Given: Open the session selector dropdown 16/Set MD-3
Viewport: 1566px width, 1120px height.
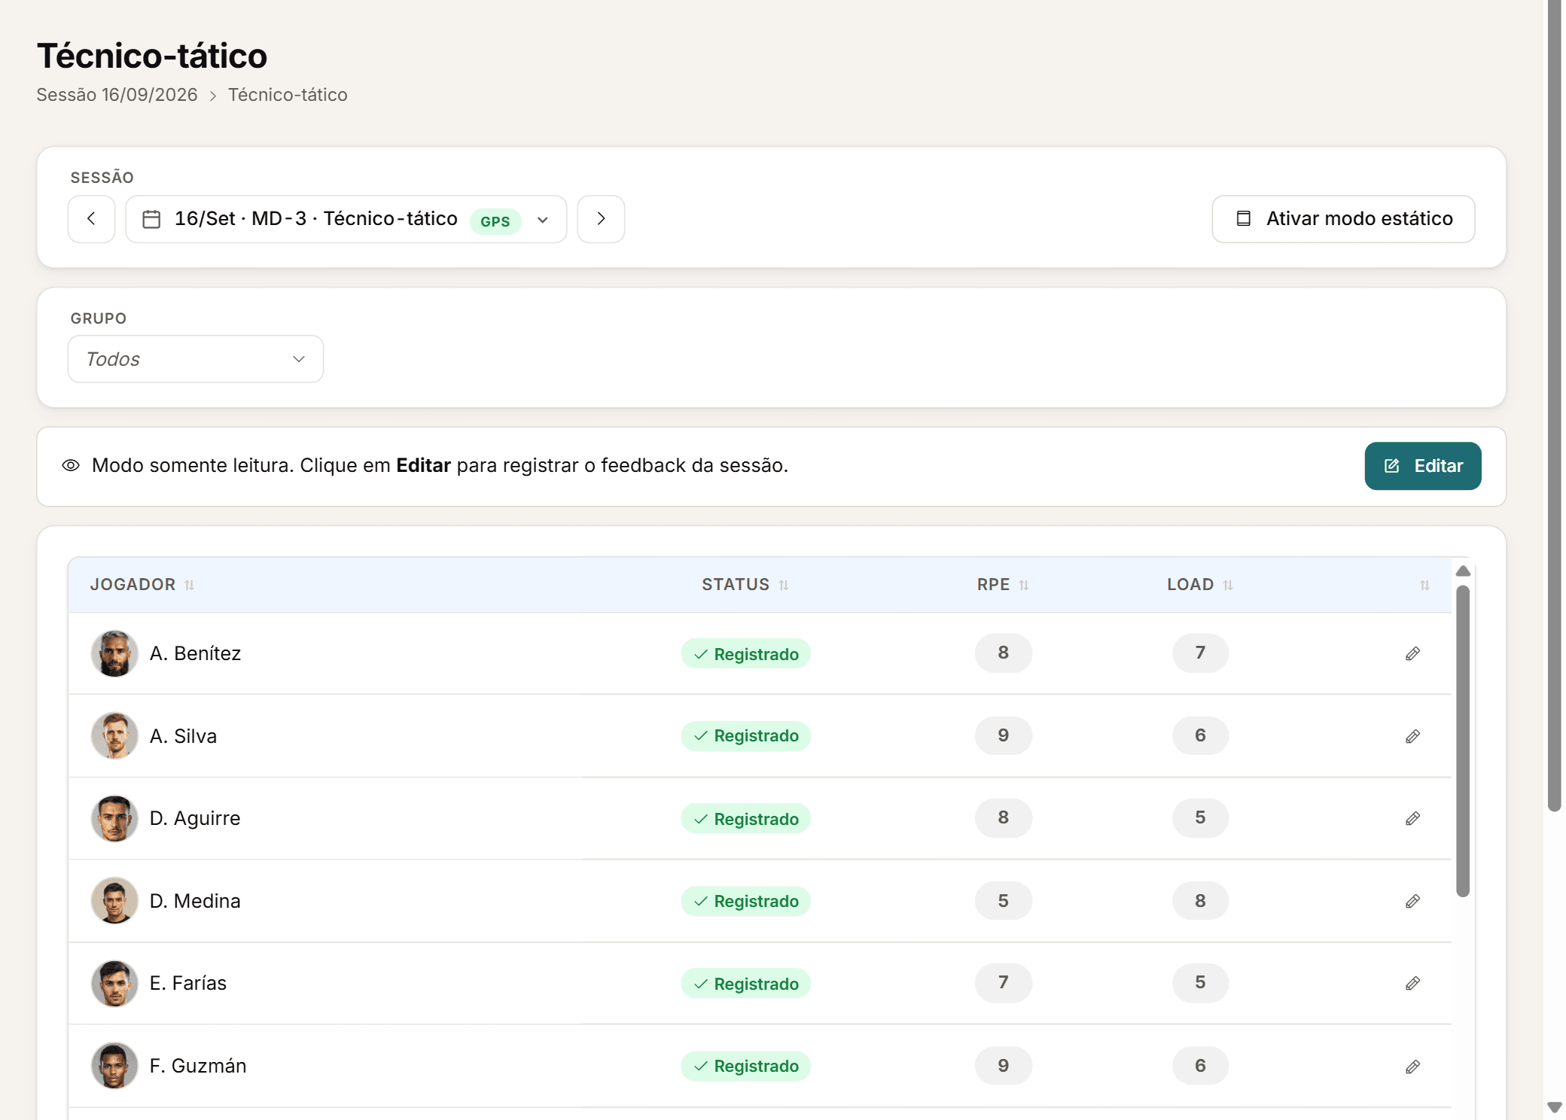Looking at the screenshot, I should click(x=346, y=219).
